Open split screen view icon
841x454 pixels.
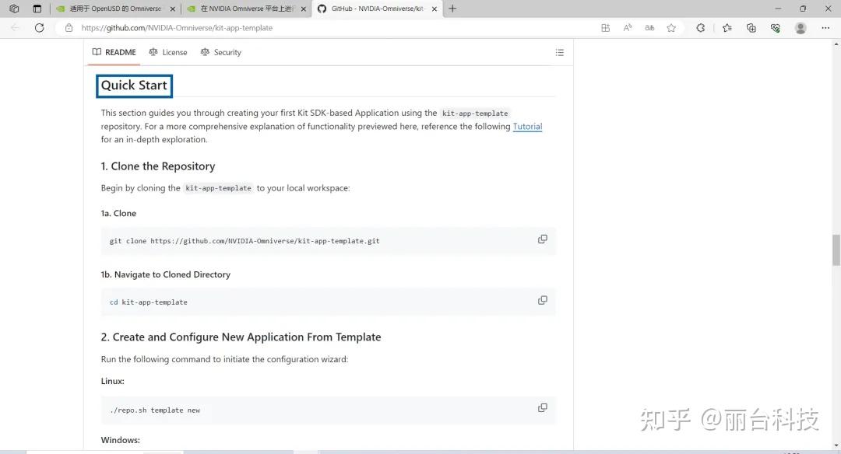click(x=606, y=28)
